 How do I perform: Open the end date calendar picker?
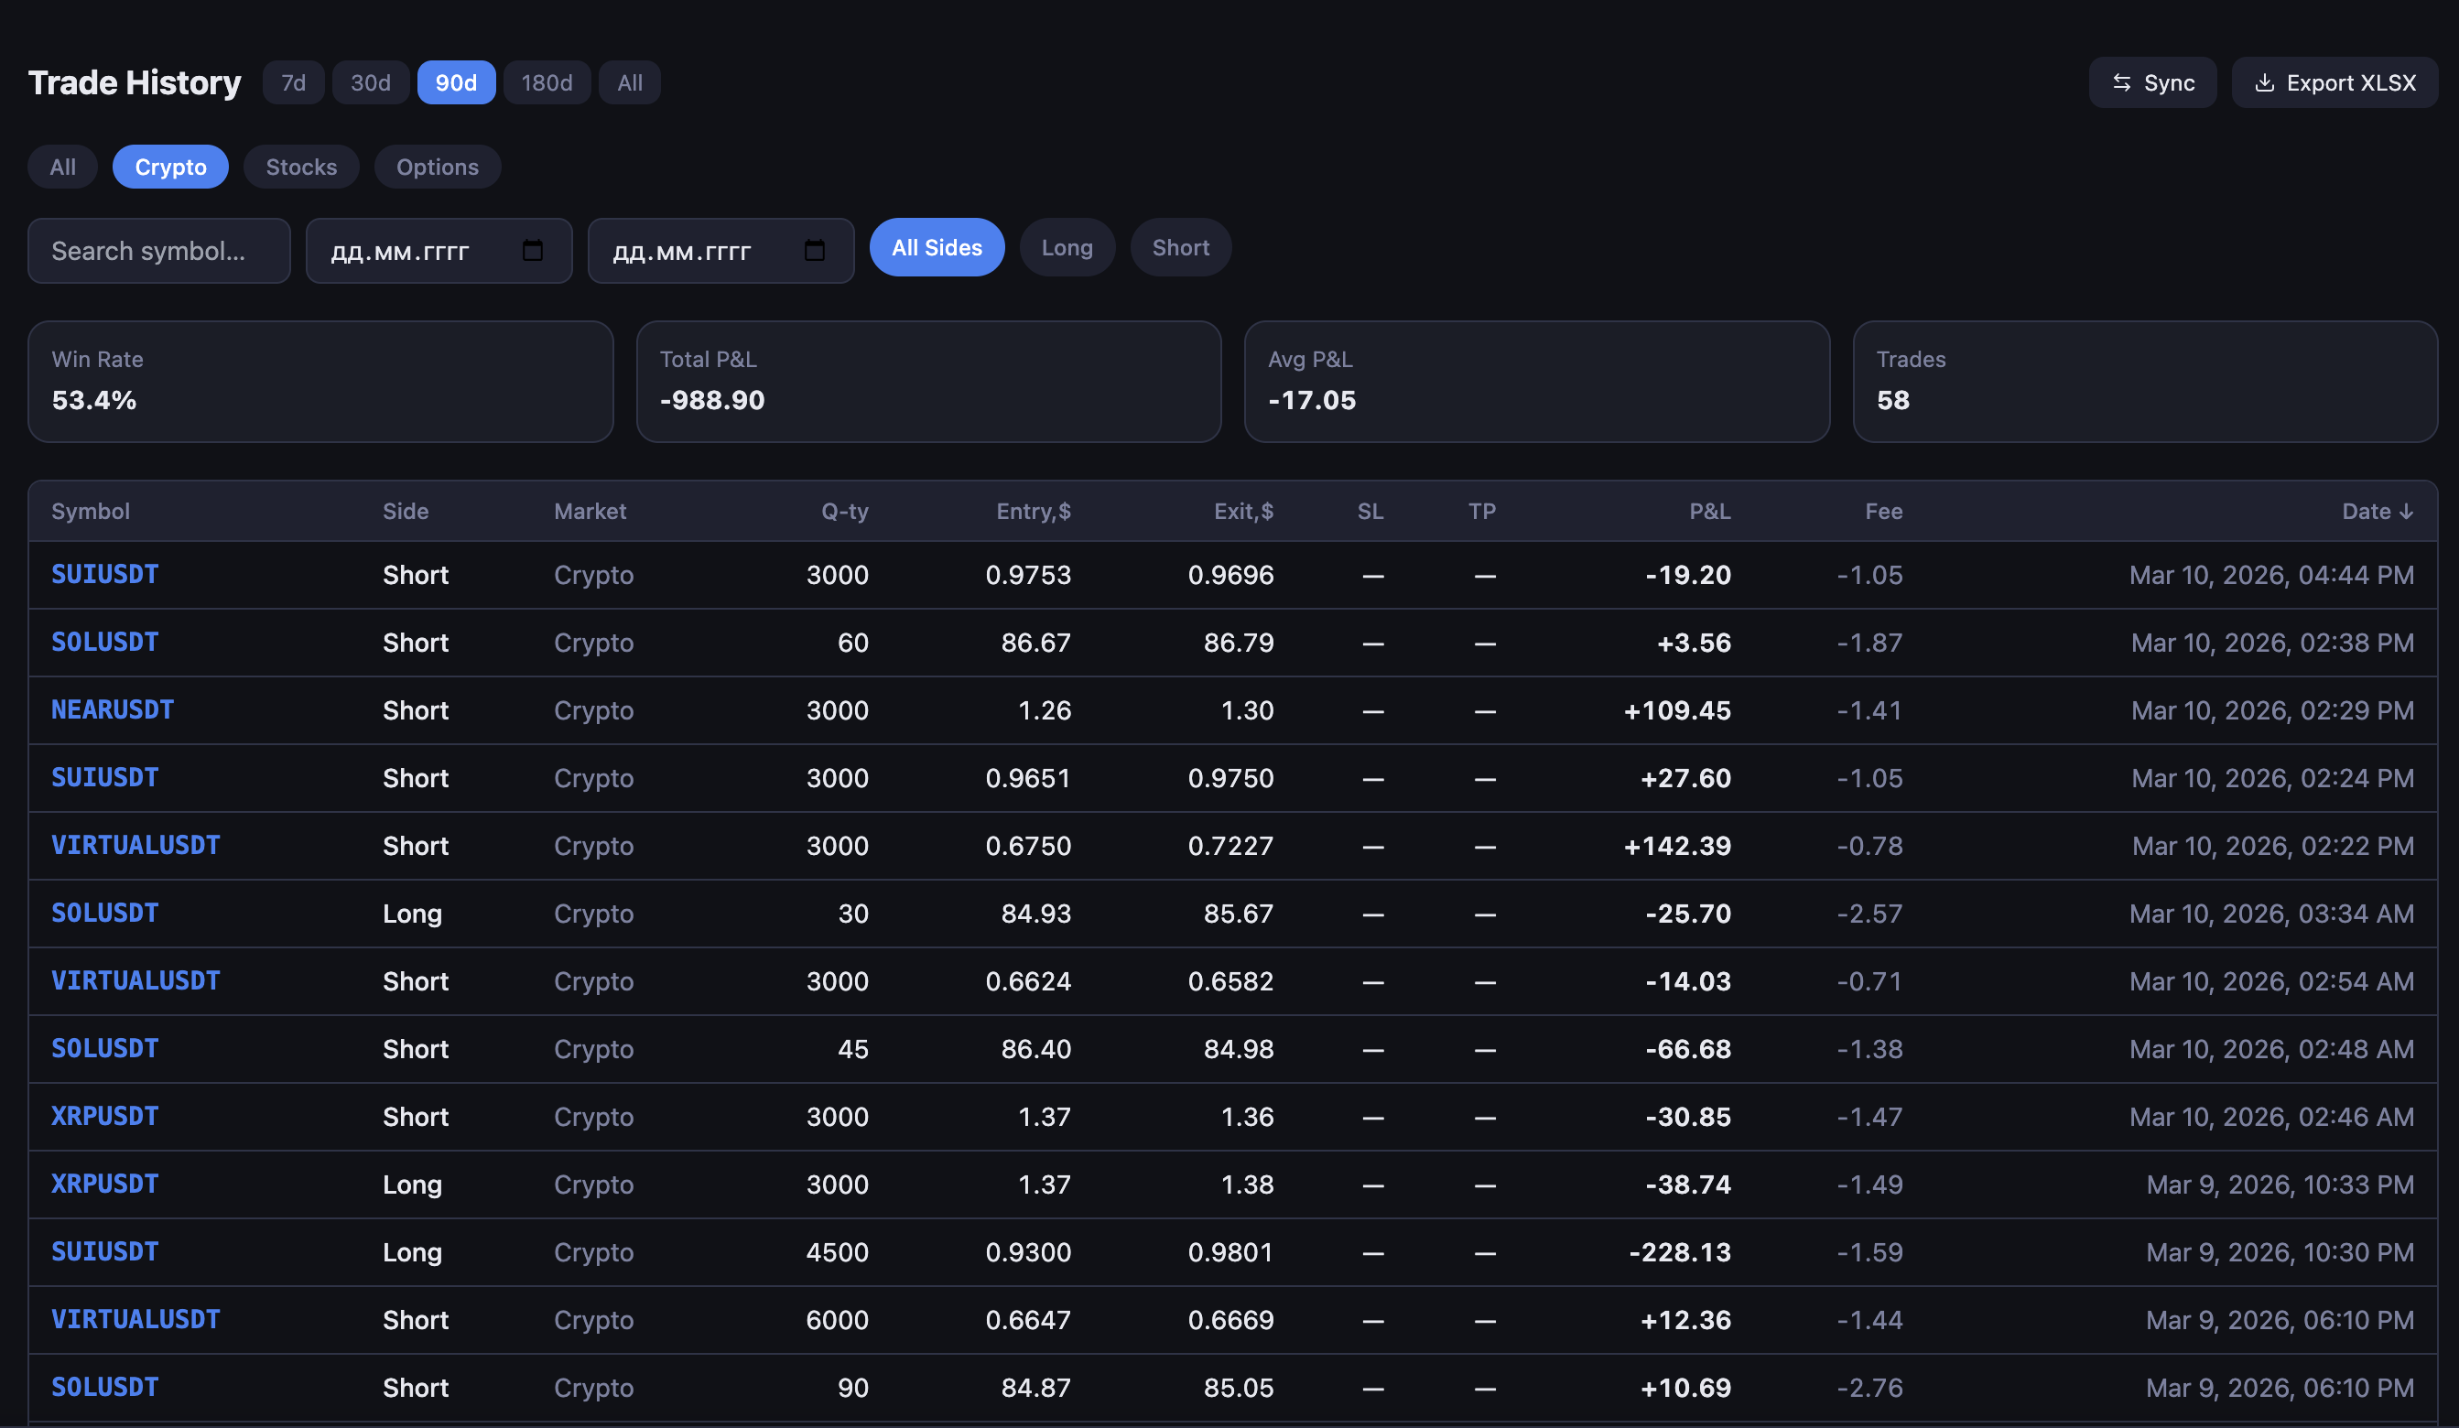pos(815,251)
